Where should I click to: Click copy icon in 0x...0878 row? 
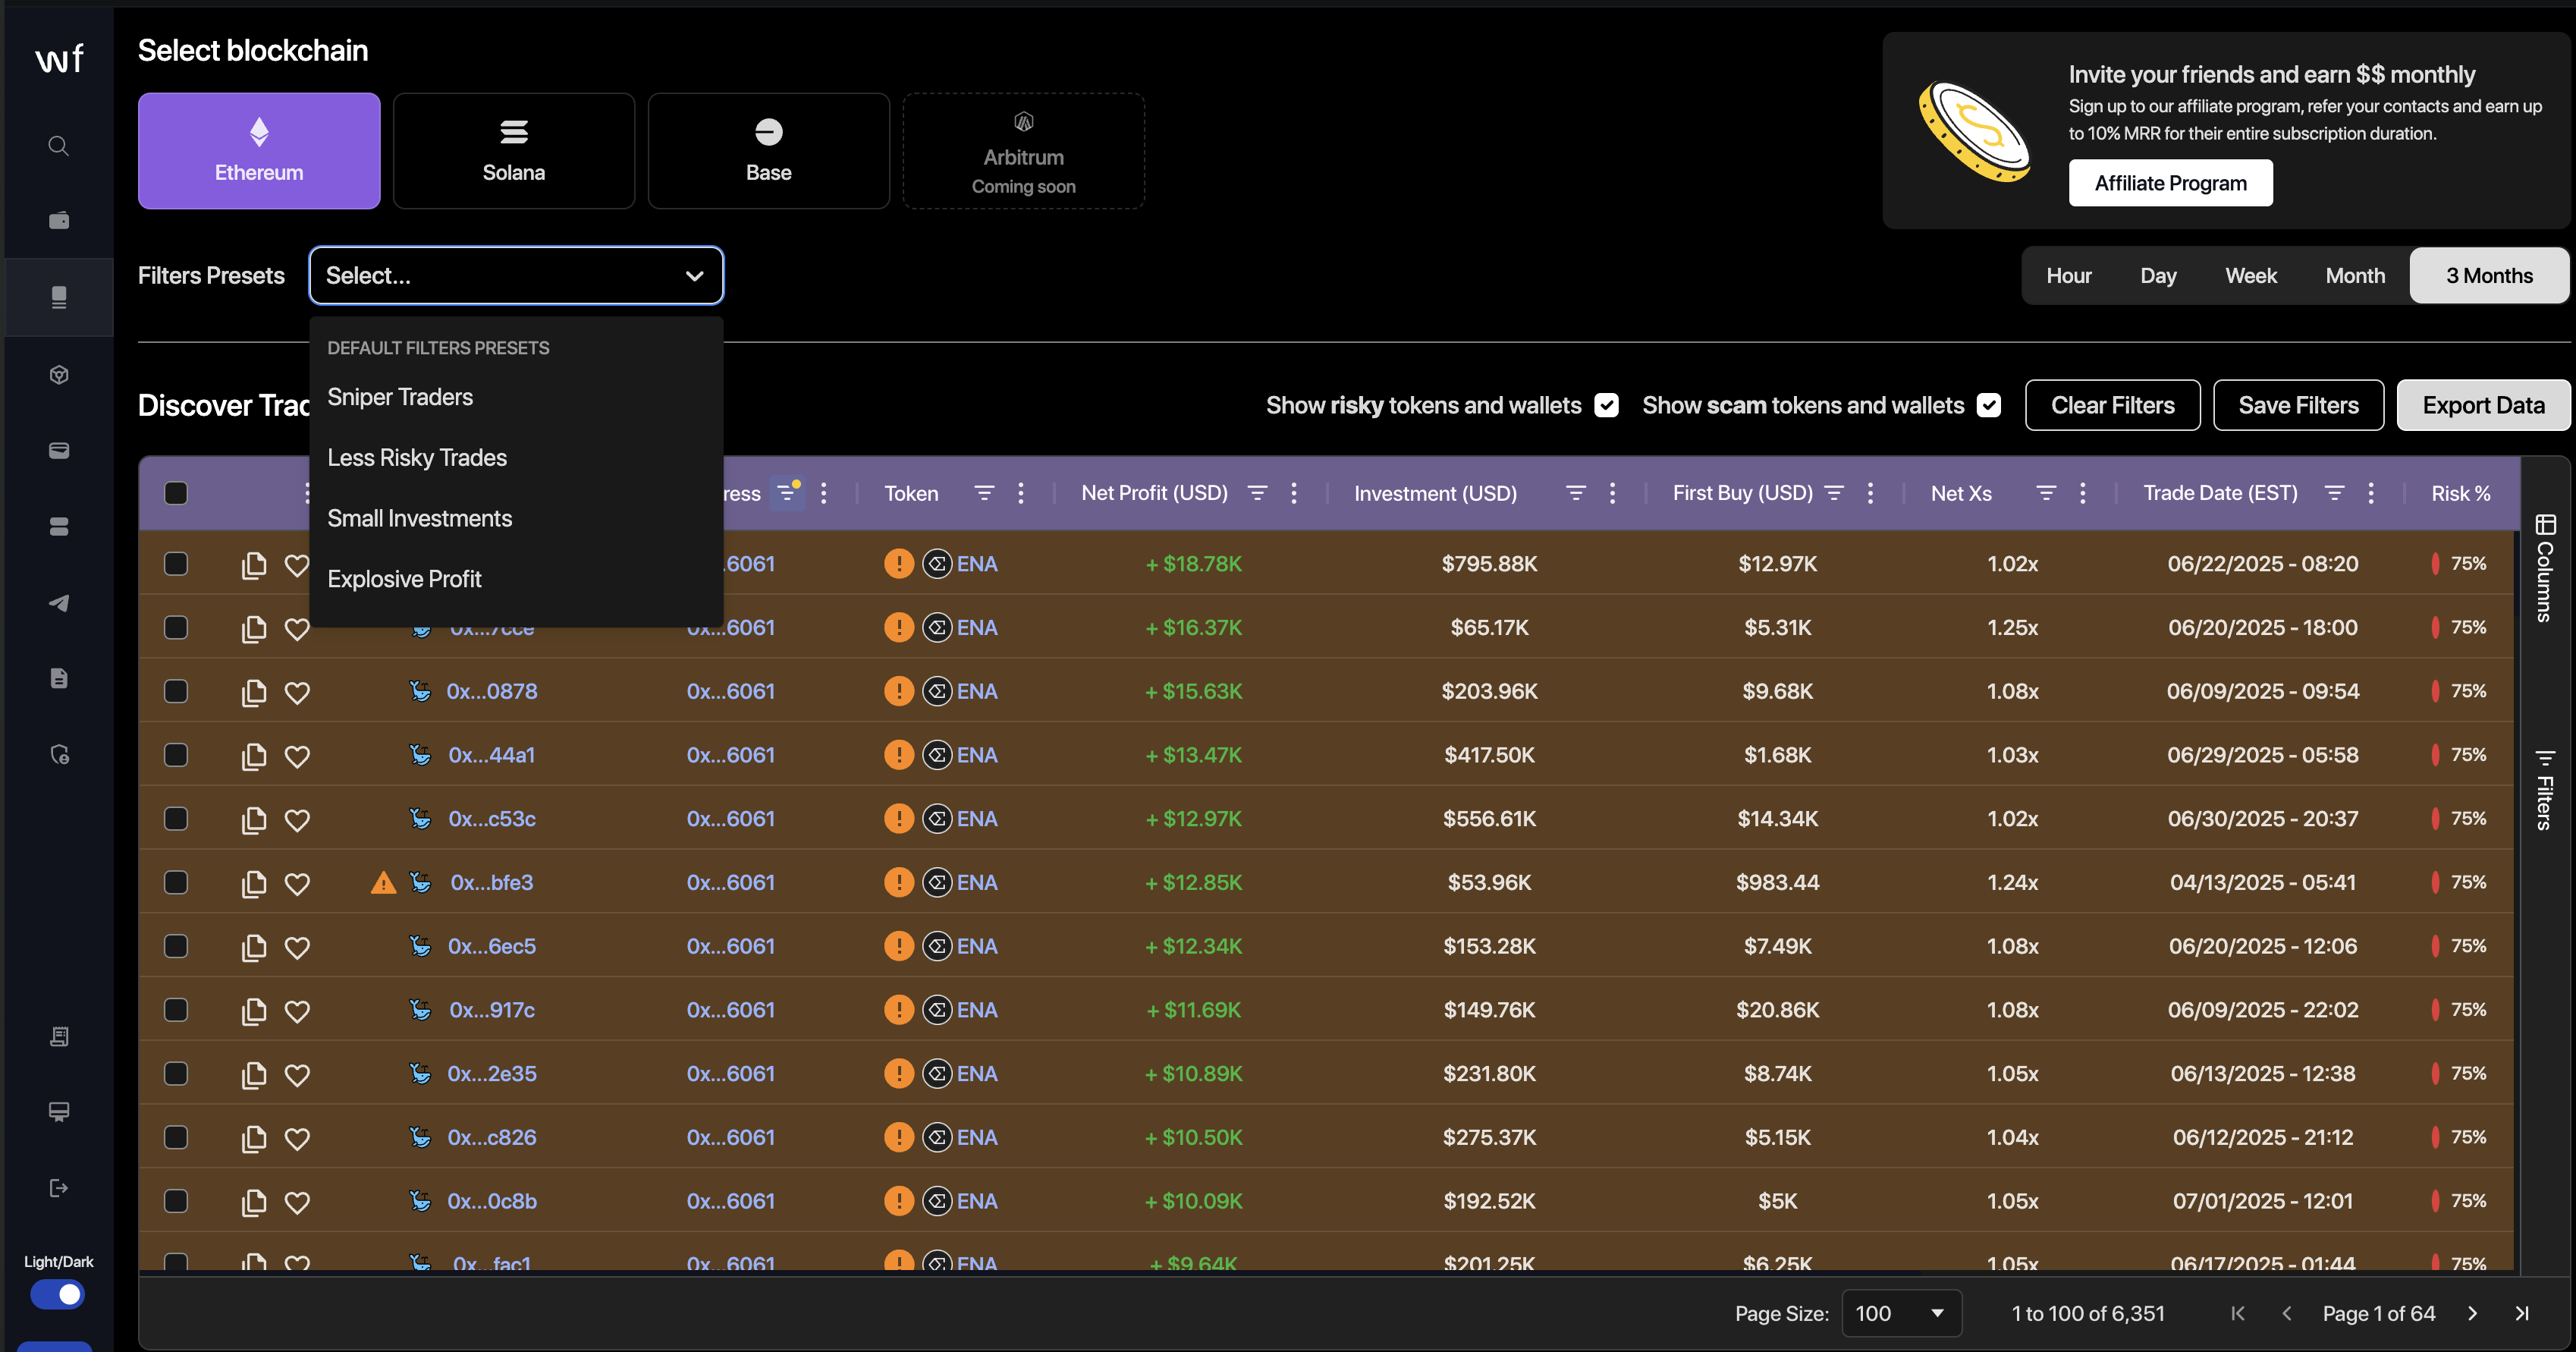point(254,692)
